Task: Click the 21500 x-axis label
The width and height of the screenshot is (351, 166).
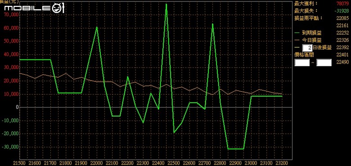Action: [x=19, y=163]
